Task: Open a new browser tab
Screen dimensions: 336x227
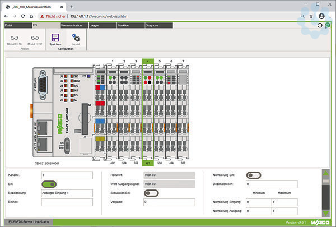Action: click(71, 6)
